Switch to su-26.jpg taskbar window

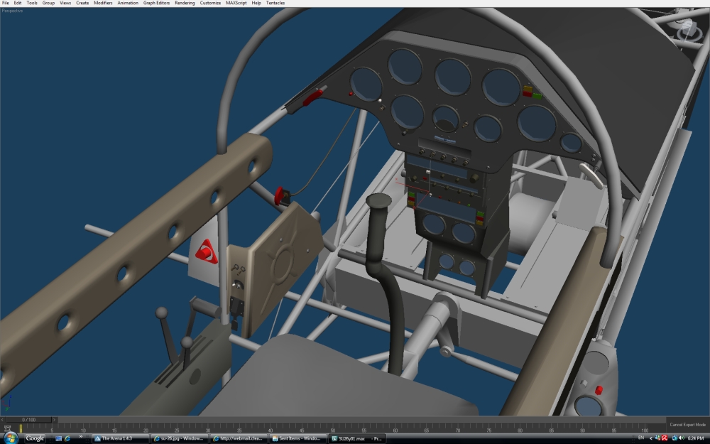180,438
